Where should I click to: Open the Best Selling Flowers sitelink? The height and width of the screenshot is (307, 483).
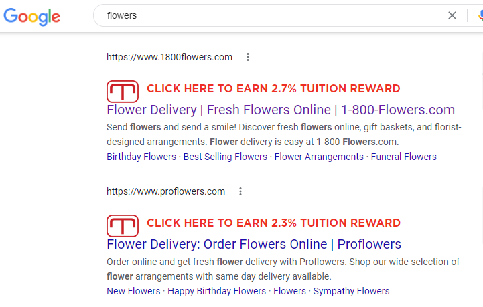225,157
